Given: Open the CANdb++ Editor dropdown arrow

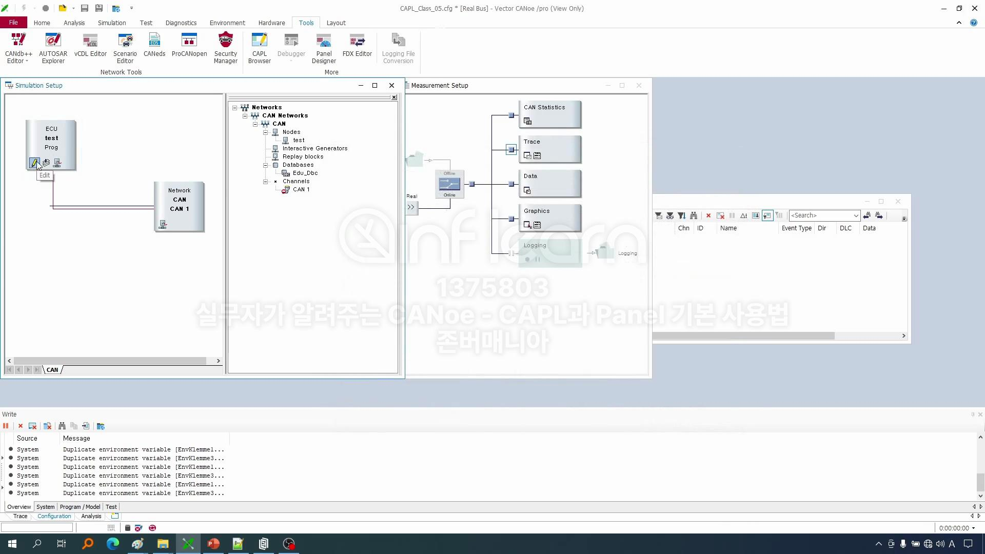Looking at the screenshot, I should (x=27, y=61).
